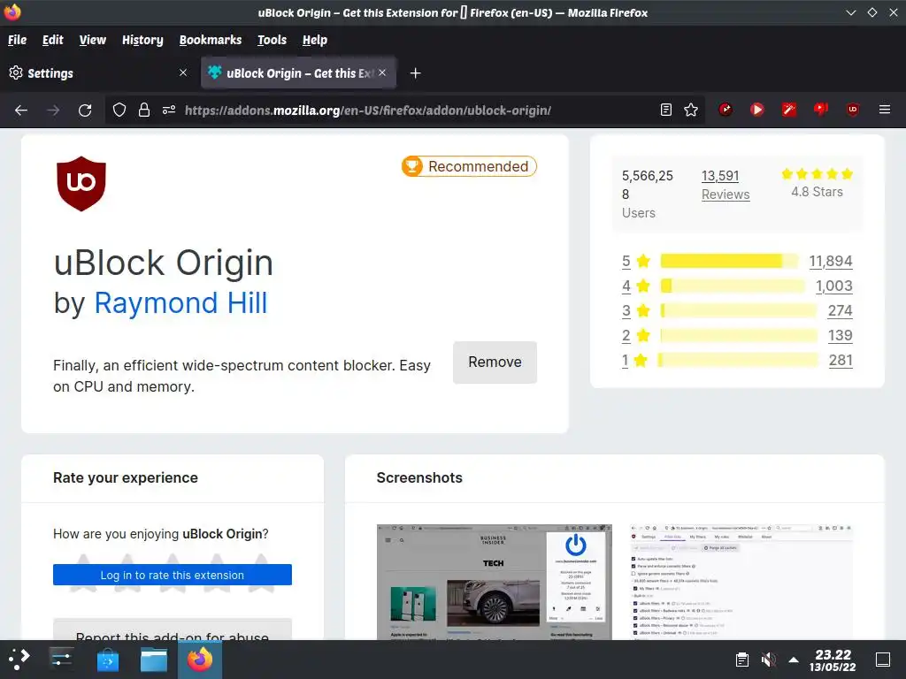Open the Firefox hamburger menu
Viewport: 906px width, 679px height.
tap(885, 109)
